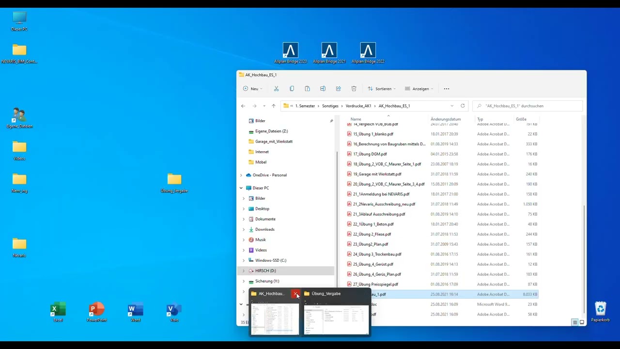Click the file list vertical scrollbar
620x349 pixels.
pyautogui.click(x=585, y=252)
